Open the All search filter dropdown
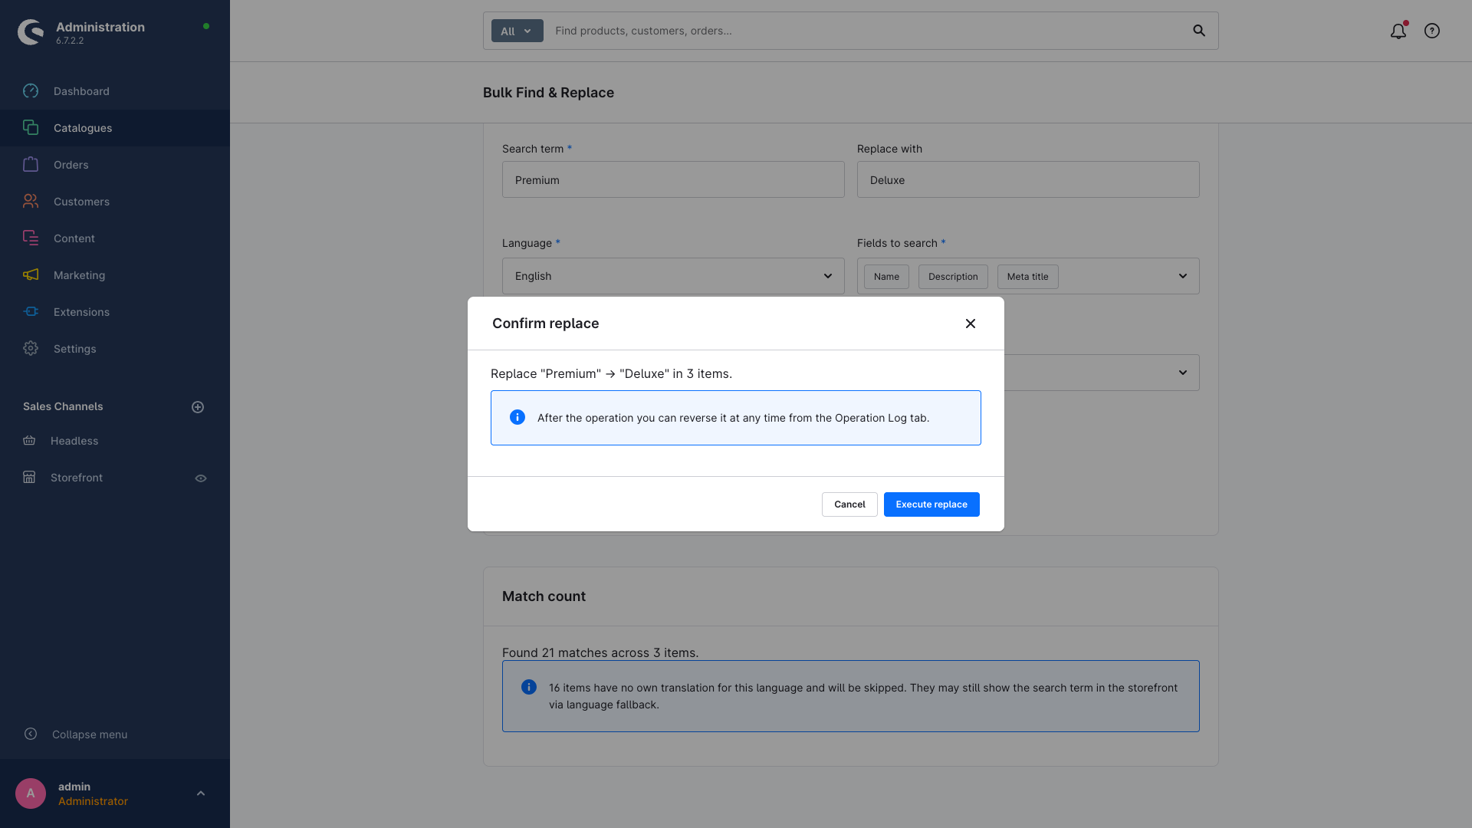The height and width of the screenshot is (828, 1472). click(x=517, y=31)
